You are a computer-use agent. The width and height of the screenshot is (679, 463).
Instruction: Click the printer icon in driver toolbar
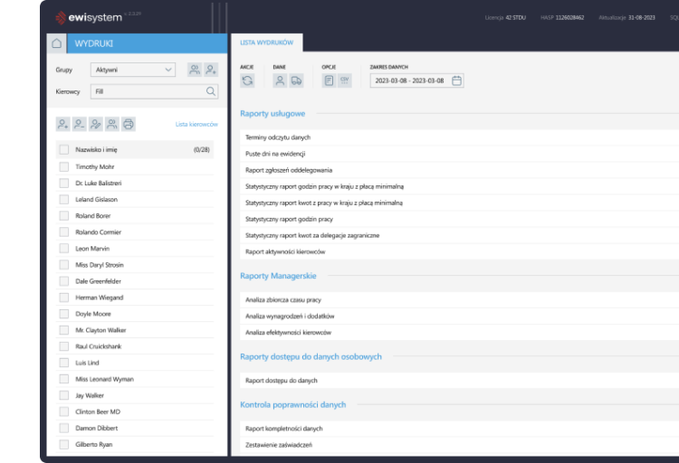click(129, 124)
